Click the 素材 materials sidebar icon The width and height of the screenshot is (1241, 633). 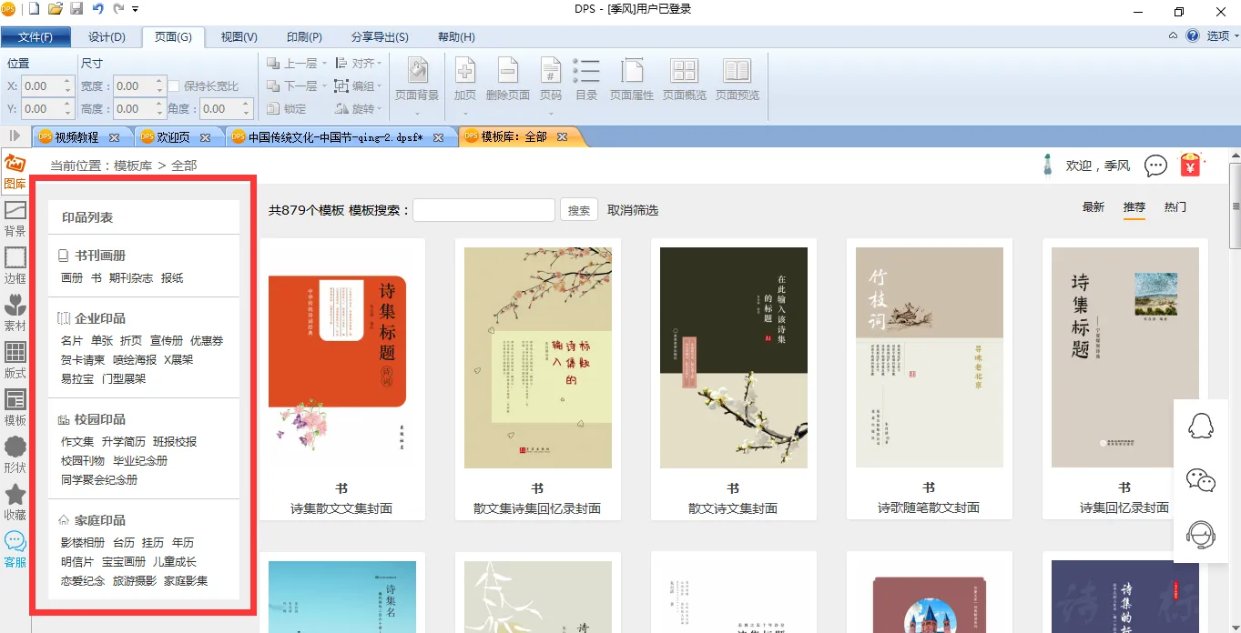click(x=15, y=313)
